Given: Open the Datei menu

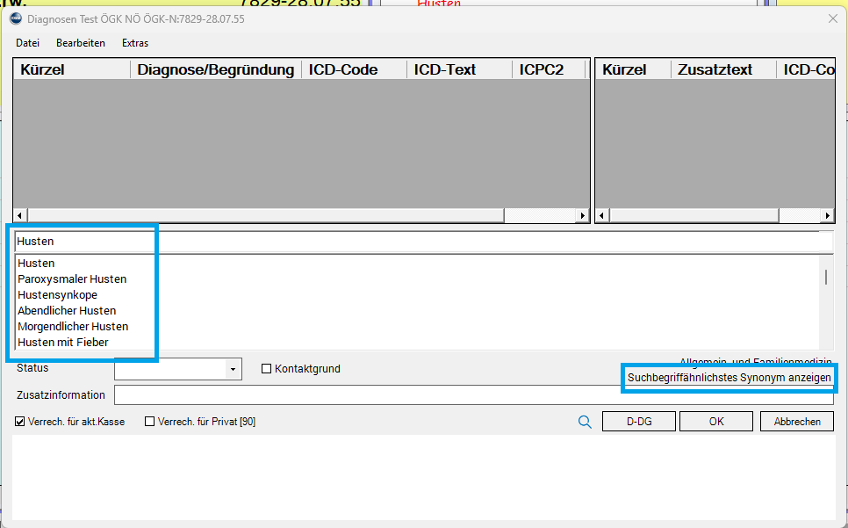Looking at the screenshot, I should click(27, 43).
